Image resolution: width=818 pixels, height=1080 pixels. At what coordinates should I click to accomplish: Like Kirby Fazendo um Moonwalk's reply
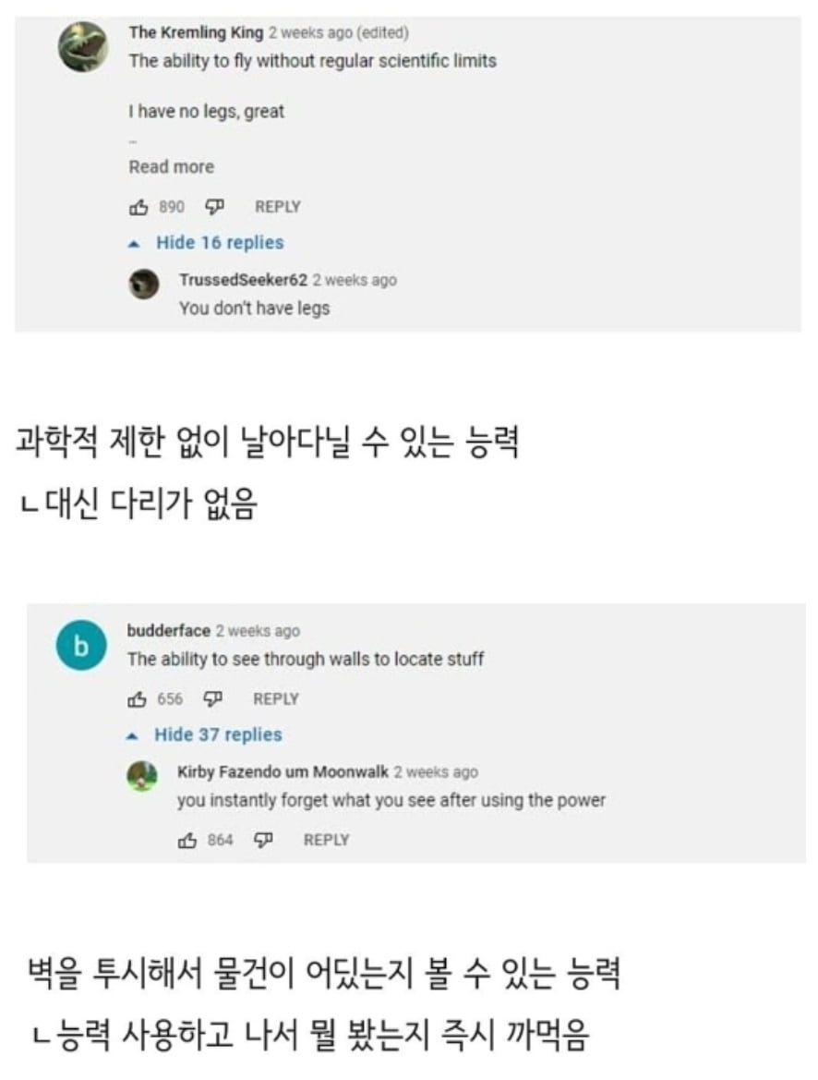(x=188, y=840)
